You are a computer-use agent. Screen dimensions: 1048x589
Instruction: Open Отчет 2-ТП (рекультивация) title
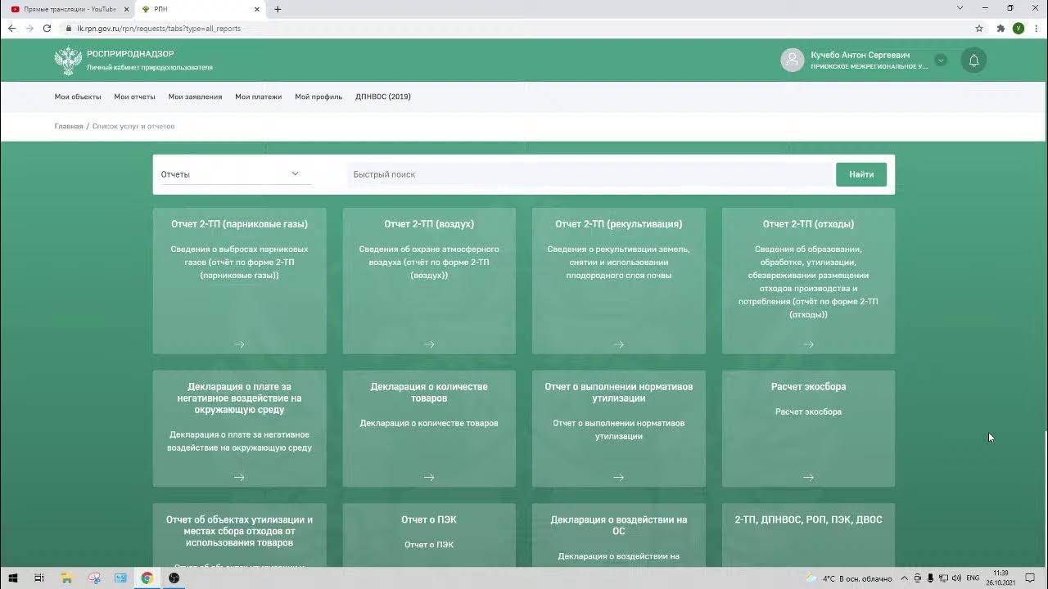tap(618, 224)
